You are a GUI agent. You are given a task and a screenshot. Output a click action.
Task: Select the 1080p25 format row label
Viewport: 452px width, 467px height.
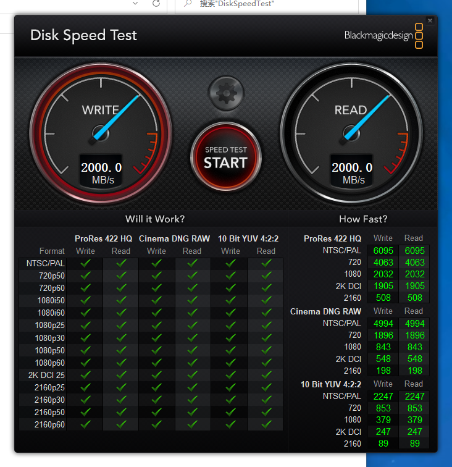50,325
